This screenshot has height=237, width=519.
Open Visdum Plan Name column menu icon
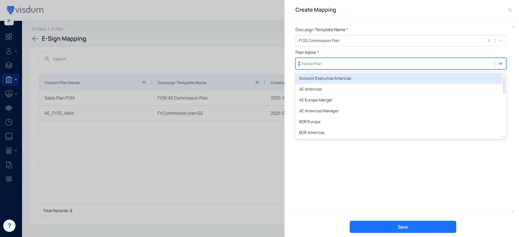tap(144, 83)
